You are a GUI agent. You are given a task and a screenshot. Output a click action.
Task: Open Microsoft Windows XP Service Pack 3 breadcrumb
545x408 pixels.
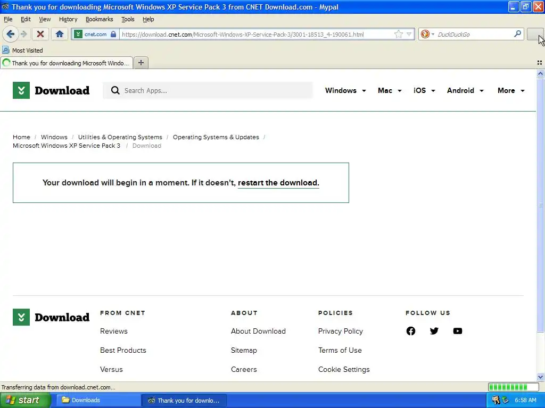point(67,146)
